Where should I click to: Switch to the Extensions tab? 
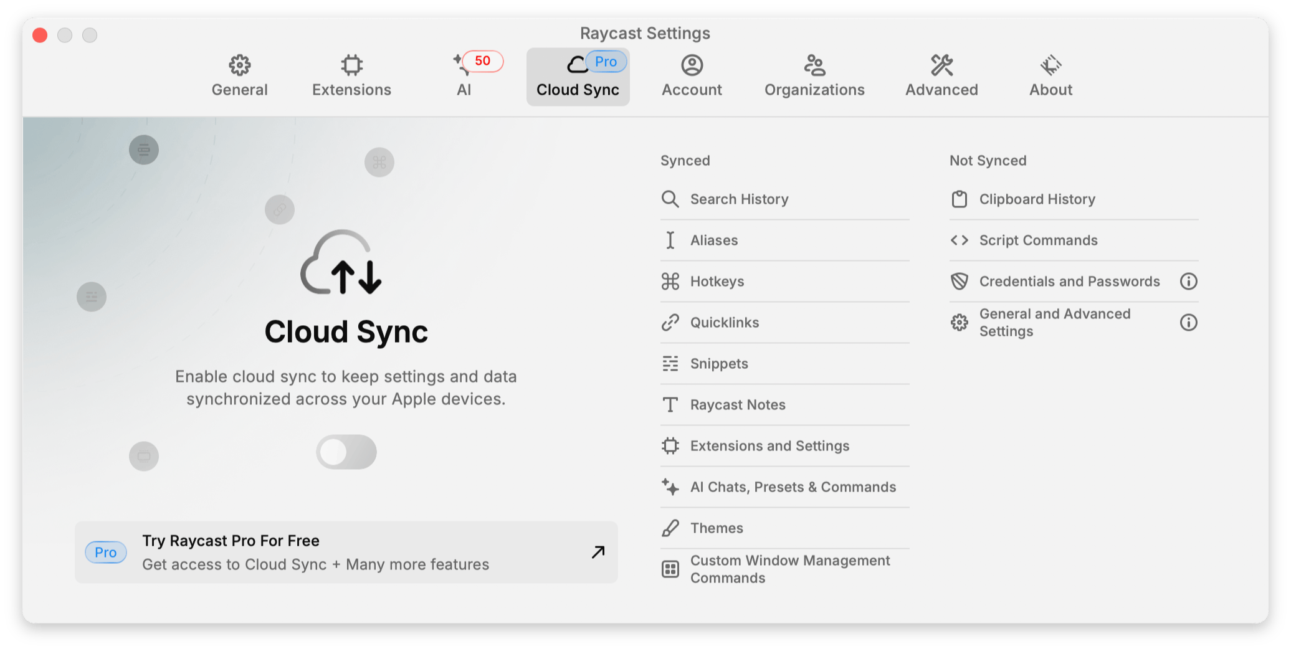click(x=351, y=76)
